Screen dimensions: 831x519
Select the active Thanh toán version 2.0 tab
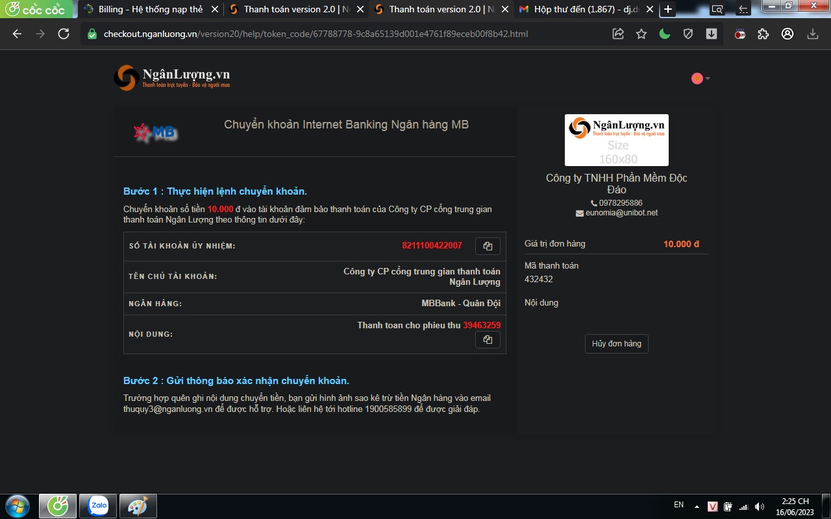pyautogui.click(x=440, y=9)
